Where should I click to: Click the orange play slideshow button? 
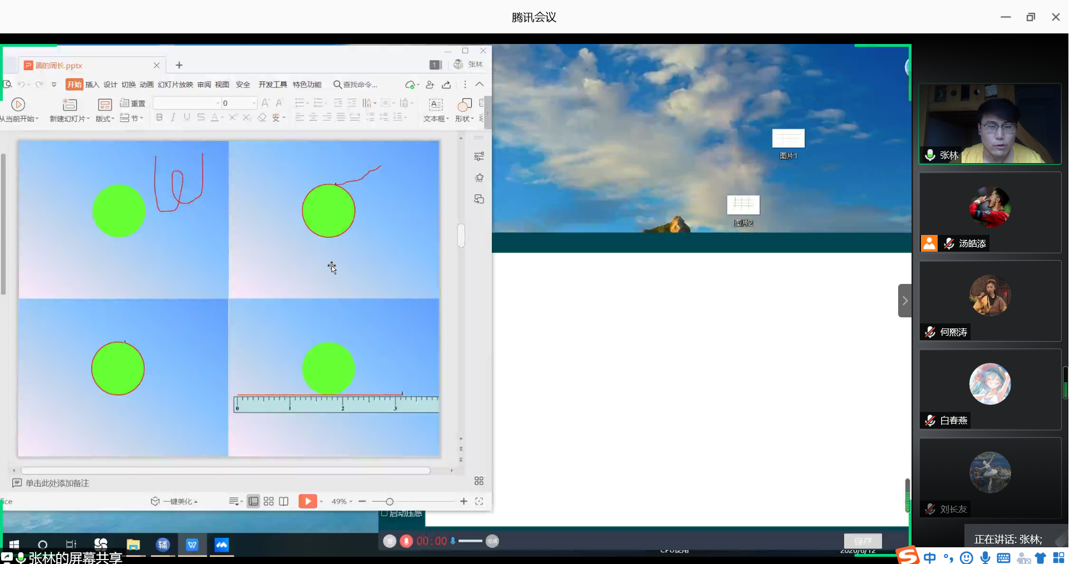(308, 502)
